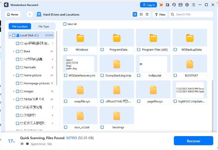
Task: Click into the Search File field
Action: [x=192, y=14]
